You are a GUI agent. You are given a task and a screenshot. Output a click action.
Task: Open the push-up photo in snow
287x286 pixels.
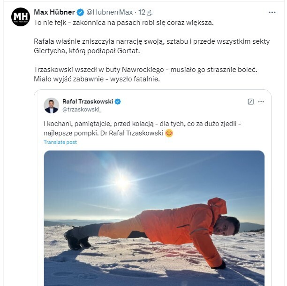point(154,221)
